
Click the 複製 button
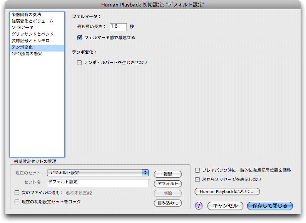tap(168, 174)
